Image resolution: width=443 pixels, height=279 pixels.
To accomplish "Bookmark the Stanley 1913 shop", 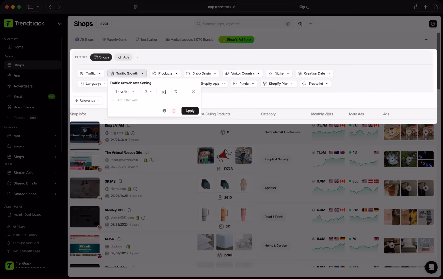I will click(x=129, y=210).
